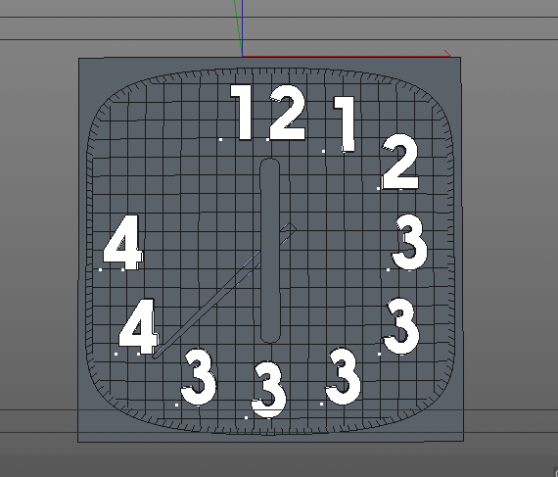The width and height of the screenshot is (558, 477).
Task: Click the pointed tail of the thin hand
Action: [290, 228]
